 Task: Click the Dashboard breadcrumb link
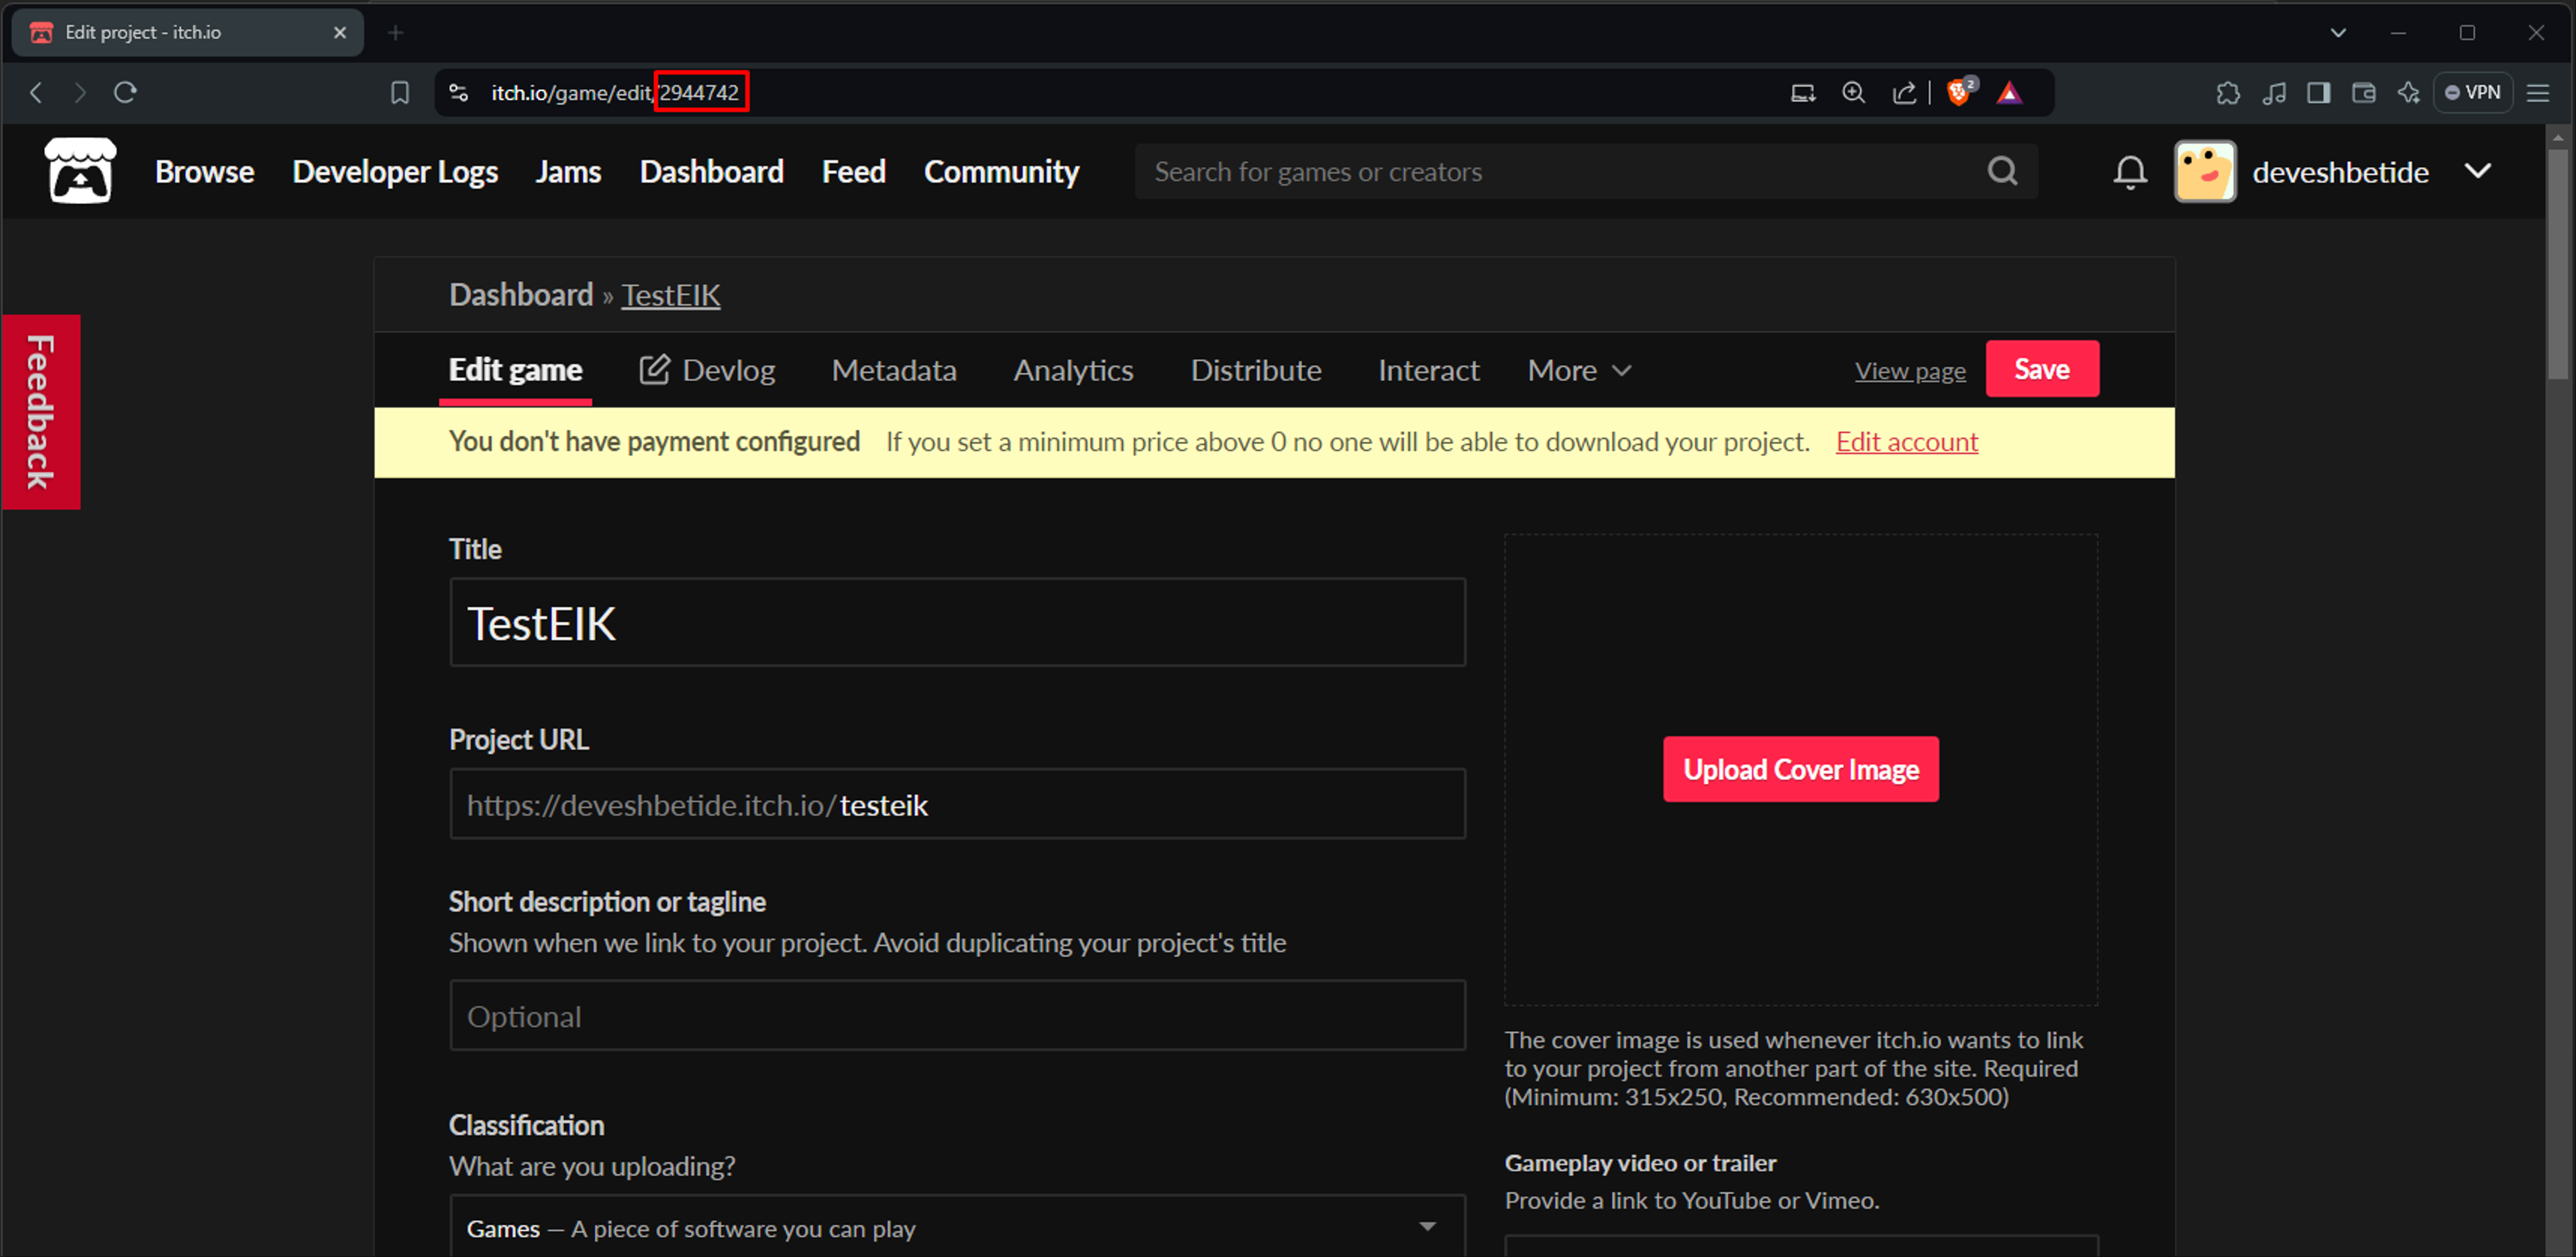point(521,295)
